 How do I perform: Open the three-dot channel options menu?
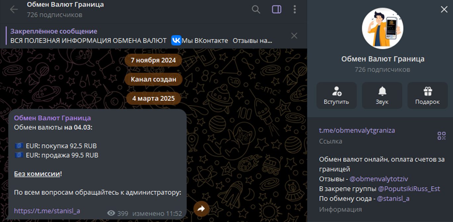(x=294, y=9)
